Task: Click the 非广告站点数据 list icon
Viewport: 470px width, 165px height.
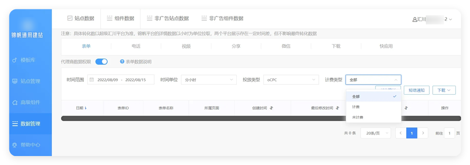Action: pos(150,18)
